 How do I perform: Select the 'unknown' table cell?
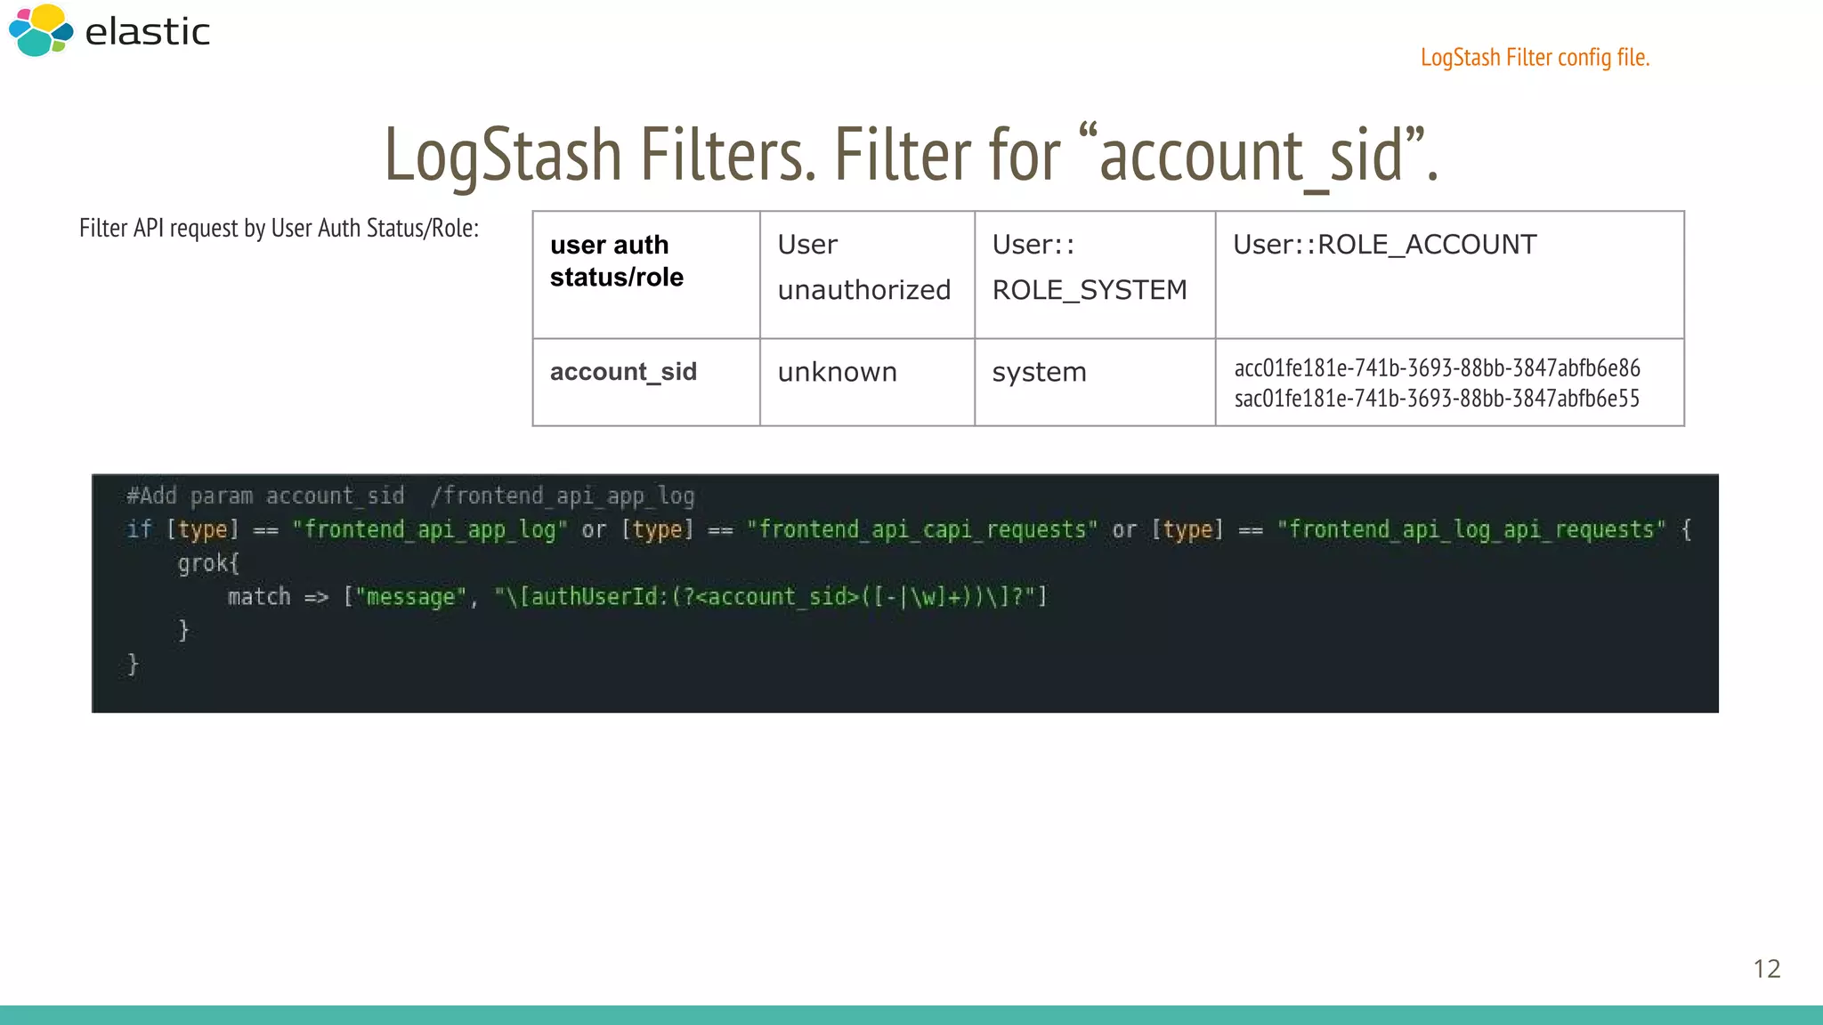(x=867, y=382)
